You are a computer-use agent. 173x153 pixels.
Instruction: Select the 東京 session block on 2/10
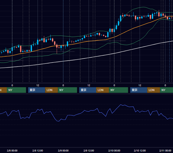coord(139,90)
